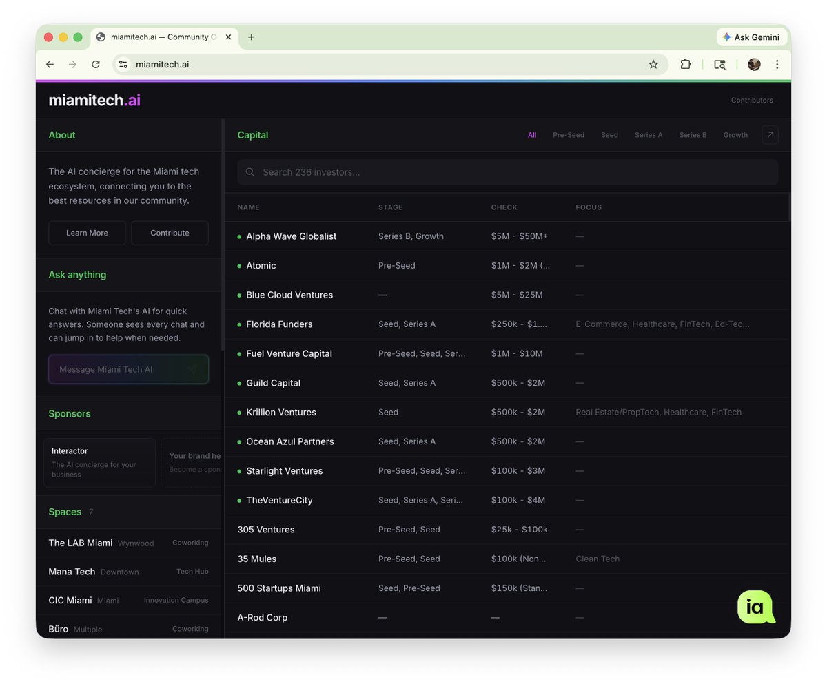This screenshot has height=686, width=827.
Task: Click the Capital section heading
Action: click(x=253, y=135)
